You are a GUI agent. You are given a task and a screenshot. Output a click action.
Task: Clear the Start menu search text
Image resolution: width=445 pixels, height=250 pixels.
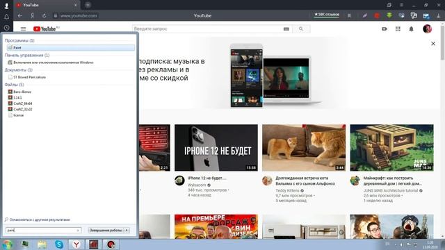click(x=78, y=231)
